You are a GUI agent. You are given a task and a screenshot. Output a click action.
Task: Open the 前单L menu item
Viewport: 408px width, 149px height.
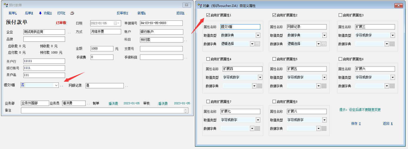(x=12, y=13)
